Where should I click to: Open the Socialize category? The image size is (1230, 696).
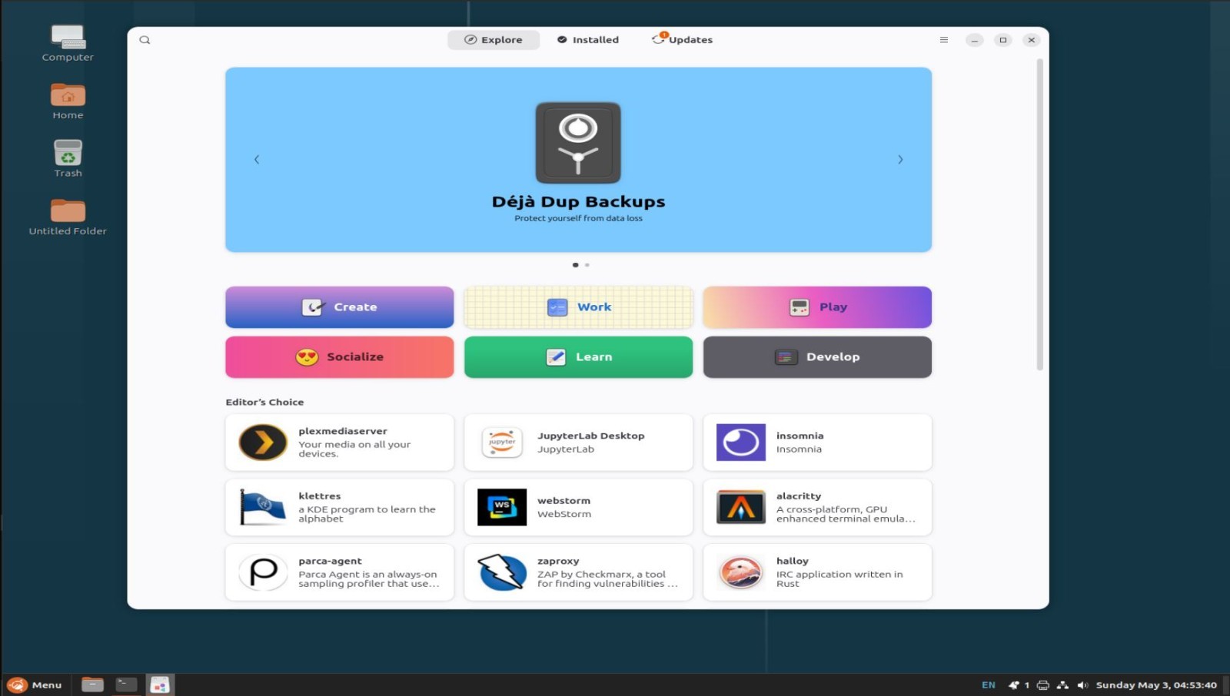pyautogui.click(x=340, y=357)
